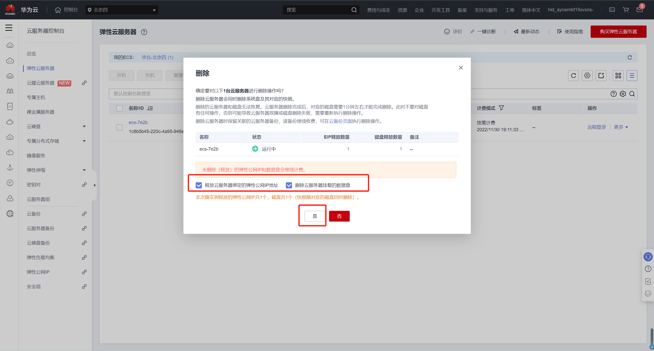Open hid_aycwmbf15svxns- account menu
The height and width of the screenshot is (351, 654).
571,10
